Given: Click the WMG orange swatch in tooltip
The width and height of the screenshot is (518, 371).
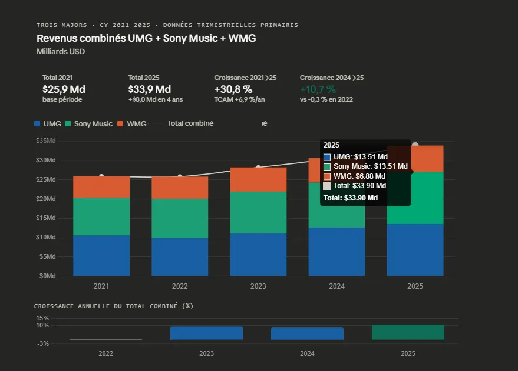Looking at the screenshot, I should click(328, 176).
